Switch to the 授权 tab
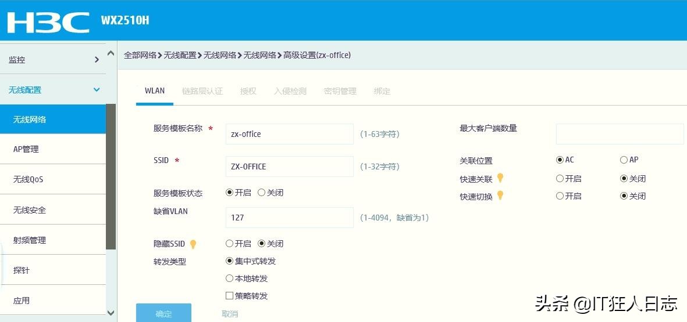The height and width of the screenshot is (322, 687). point(248,91)
